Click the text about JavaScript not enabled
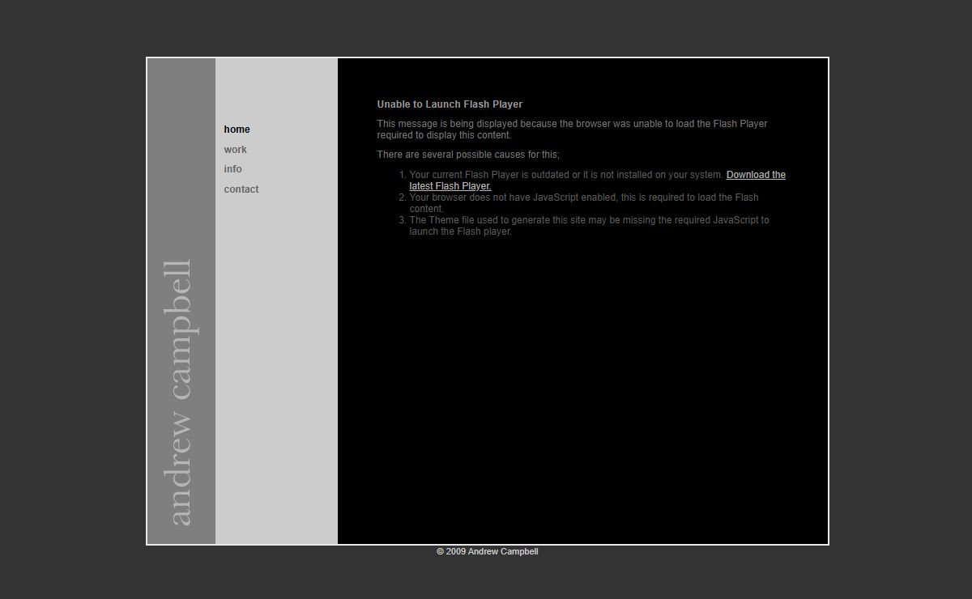 click(584, 203)
